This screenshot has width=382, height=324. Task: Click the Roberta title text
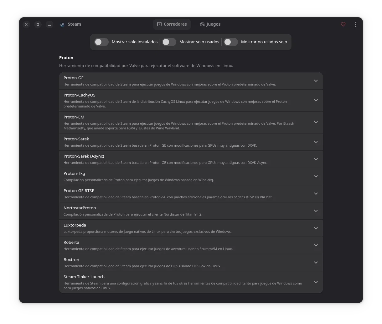click(x=71, y=242)
